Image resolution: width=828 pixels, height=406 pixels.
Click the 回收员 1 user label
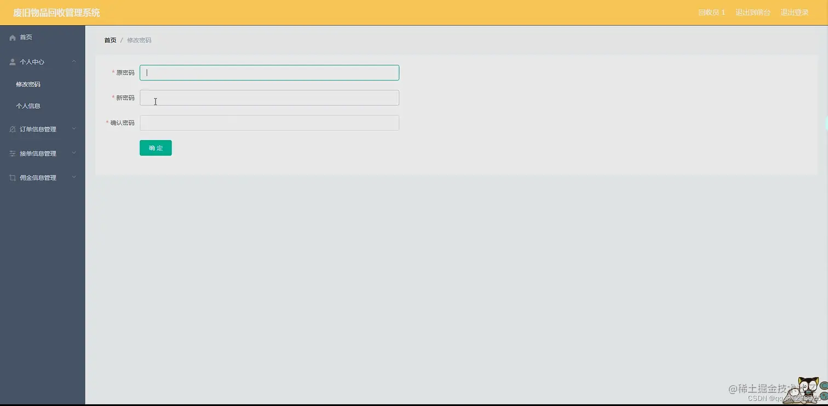click(x=711, y=13)
